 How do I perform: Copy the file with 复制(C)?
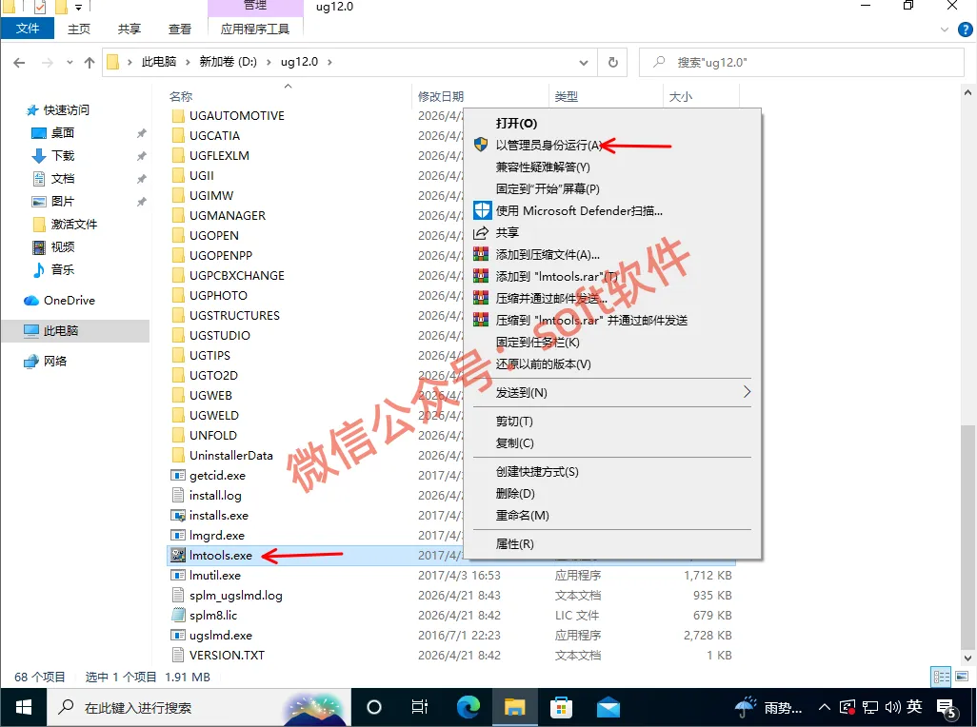(x=514, y=442)
